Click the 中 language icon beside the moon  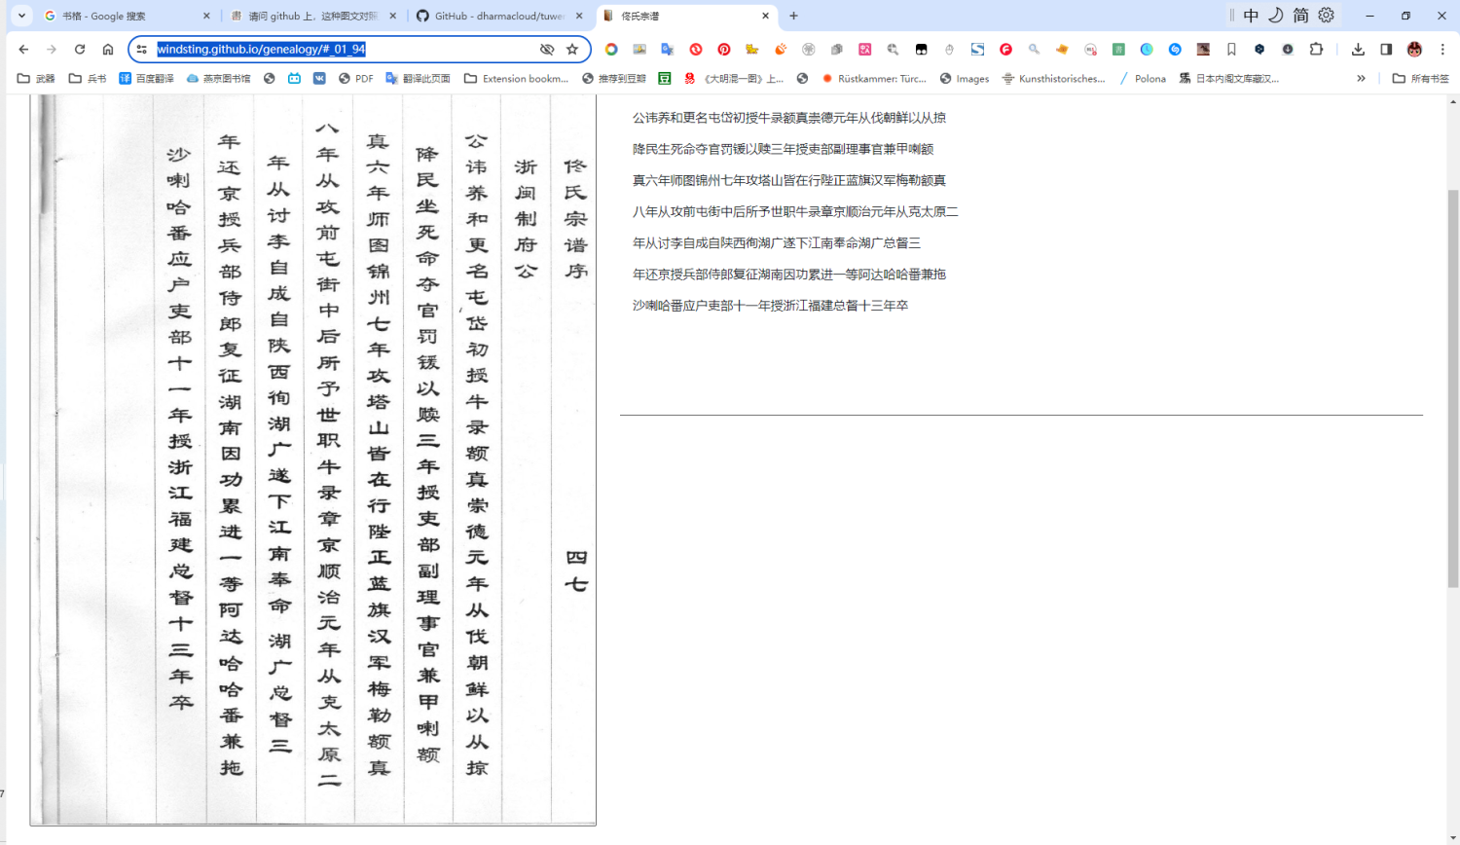1253,16
